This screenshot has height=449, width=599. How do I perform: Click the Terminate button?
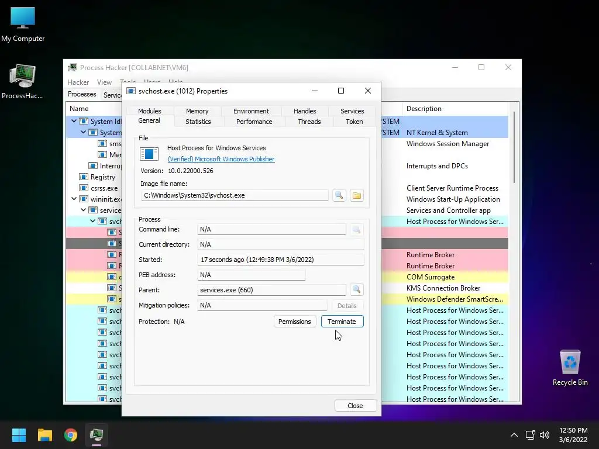(342, 322)
